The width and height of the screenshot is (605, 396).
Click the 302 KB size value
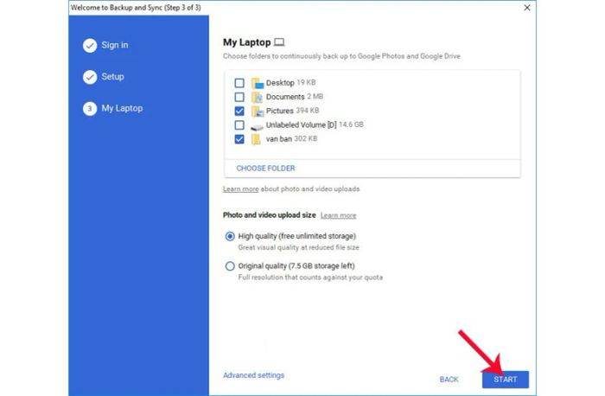click(x=306, y=138)
